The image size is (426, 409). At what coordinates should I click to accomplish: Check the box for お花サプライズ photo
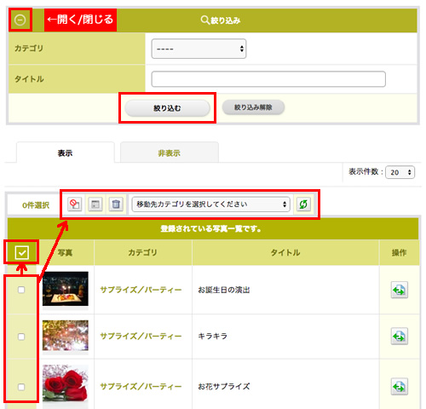21,387
